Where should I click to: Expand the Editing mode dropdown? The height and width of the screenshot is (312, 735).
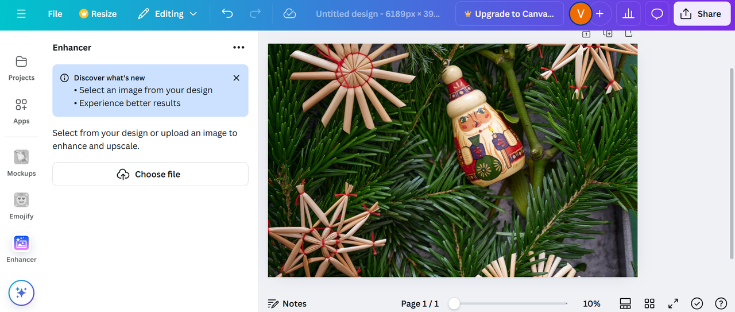point(168,14)
